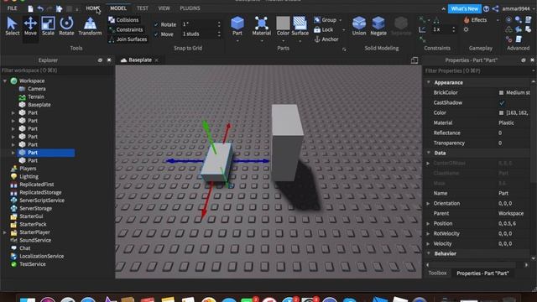Collapse the Workspace tree

coord(5,81)
